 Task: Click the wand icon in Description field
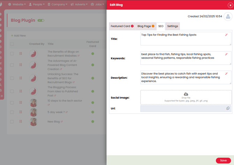point(226,74)
